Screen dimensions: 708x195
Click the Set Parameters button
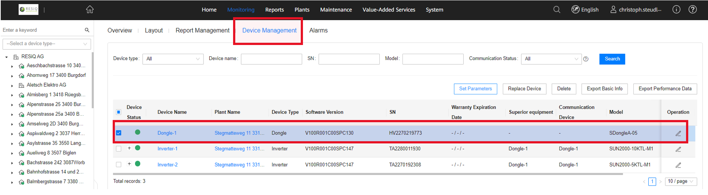click(x=475, y=89)
